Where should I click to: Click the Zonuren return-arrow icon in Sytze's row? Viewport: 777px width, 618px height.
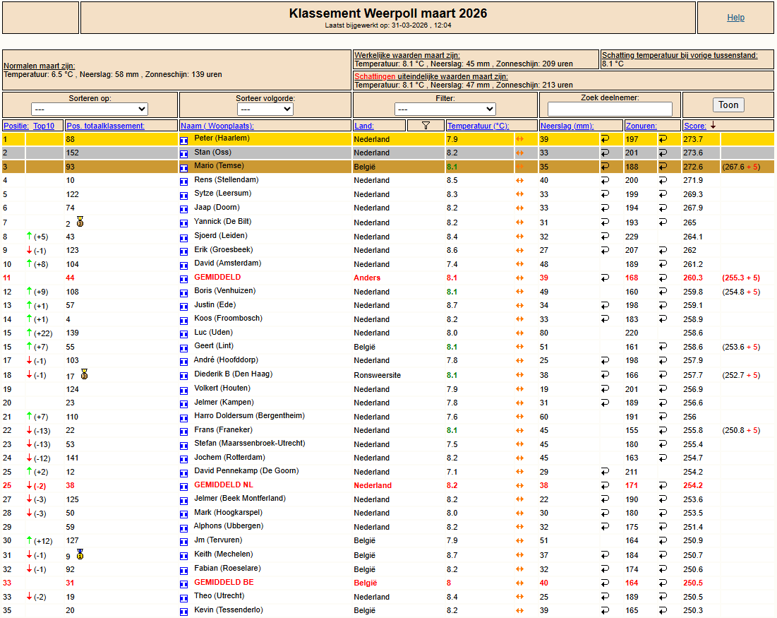coord(663,194)
